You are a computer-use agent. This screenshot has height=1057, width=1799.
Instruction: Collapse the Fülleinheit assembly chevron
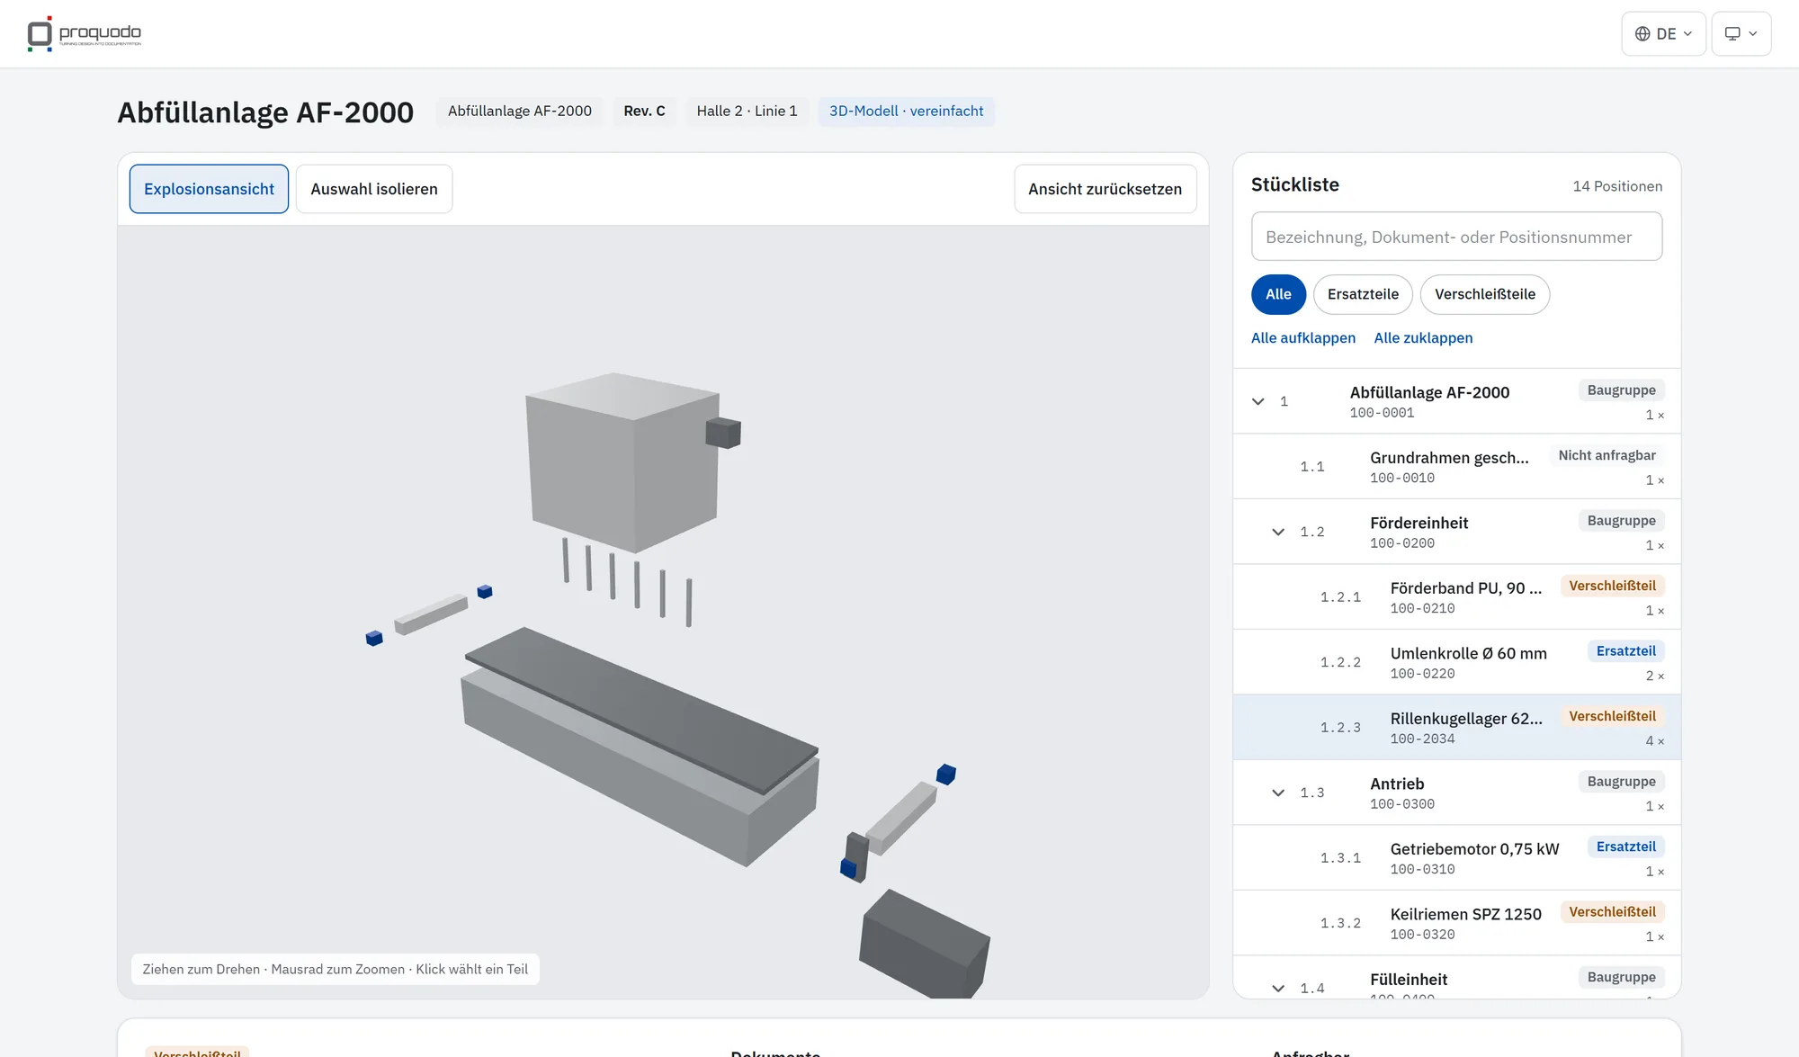coord(1278,988)
